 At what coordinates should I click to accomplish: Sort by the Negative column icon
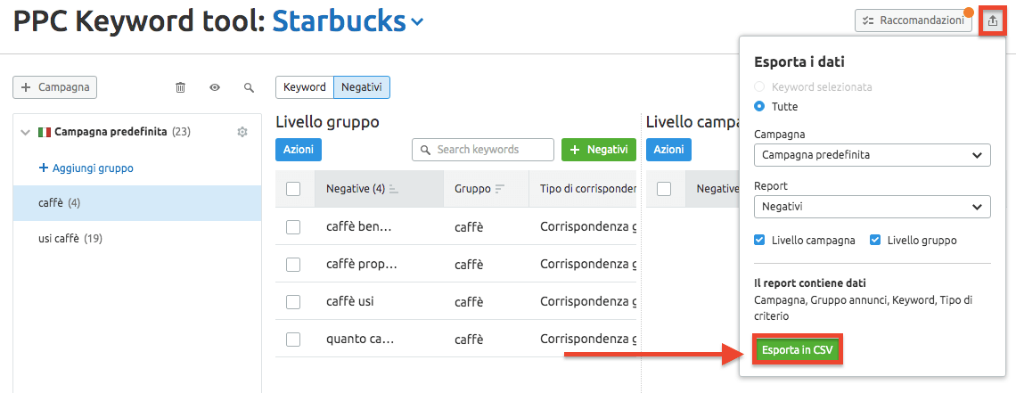(x=394, y=189)
